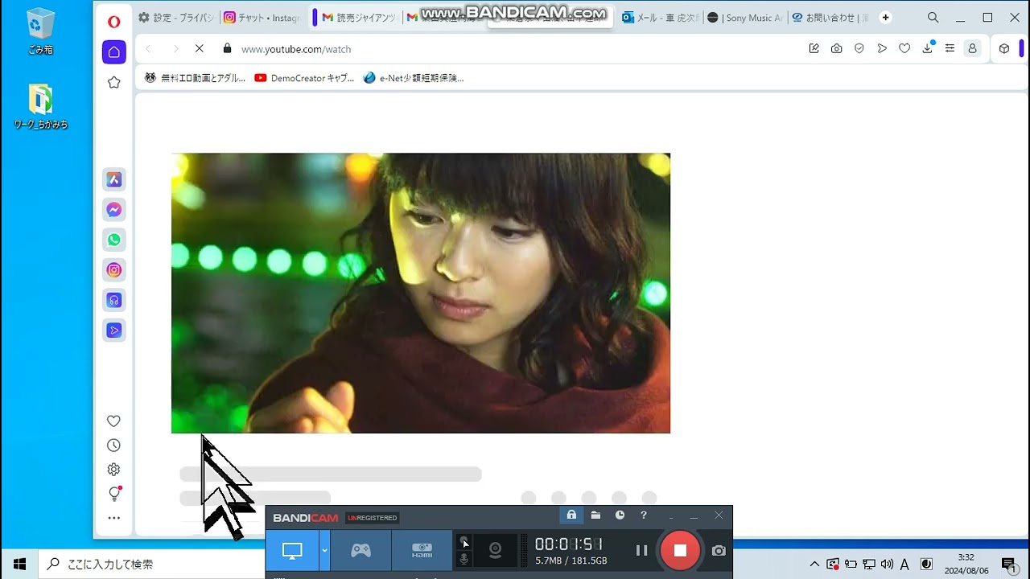
Task: Select Bandicam HDMI device recording mode
Action: tap(422, 550)
